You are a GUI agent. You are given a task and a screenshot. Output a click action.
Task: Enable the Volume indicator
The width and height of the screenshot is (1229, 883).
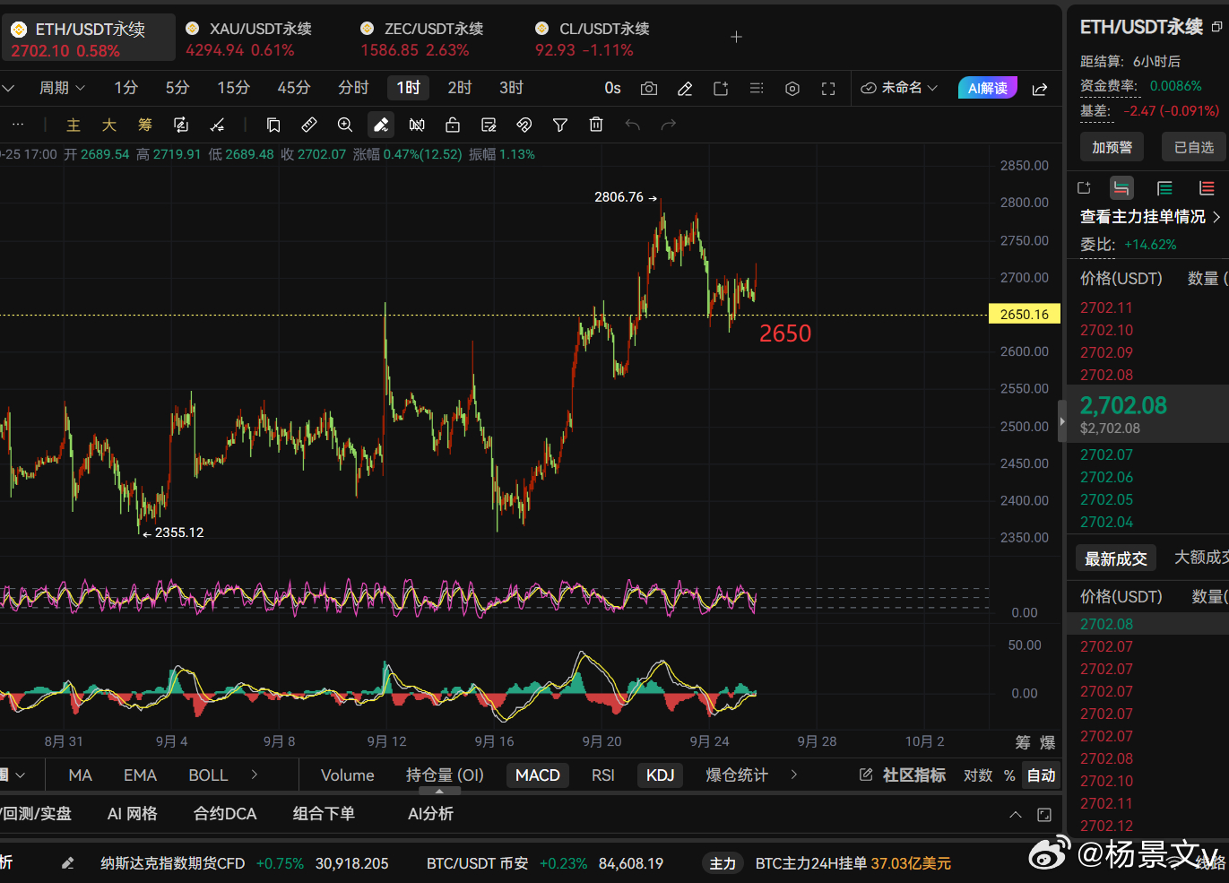pyautogui.click(x=348, y=775)
